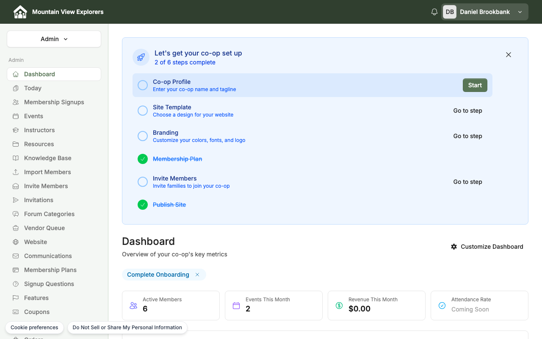This screenshot has width=542, height=339.
Task: Click the Revenue This Month dollar icon
Action: pos(339,306)
